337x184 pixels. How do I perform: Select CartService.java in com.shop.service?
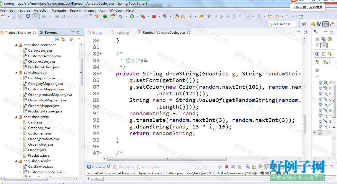(x=41, y=167)
